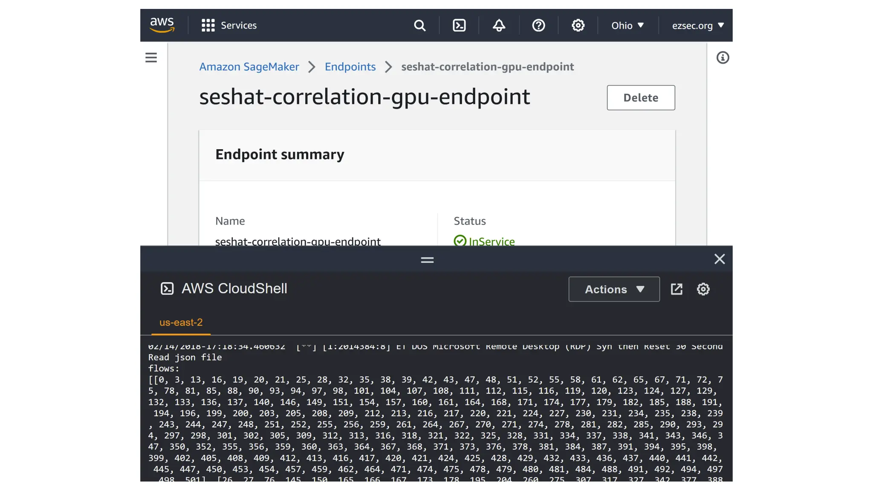Open the help question mark icon
The image size is (873, 491).
coord(538,26)
